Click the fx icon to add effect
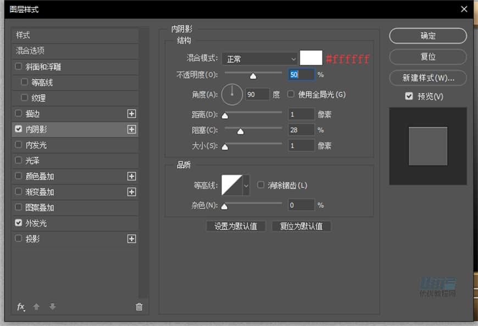The width and height of the screenshot is (478, 326). [x=21, y=307]
